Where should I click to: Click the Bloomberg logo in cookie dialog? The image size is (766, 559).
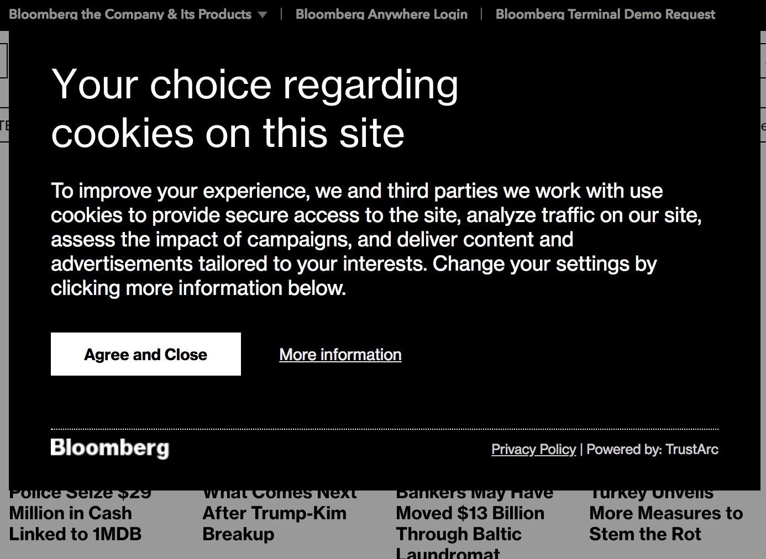[x=110, y=448]
